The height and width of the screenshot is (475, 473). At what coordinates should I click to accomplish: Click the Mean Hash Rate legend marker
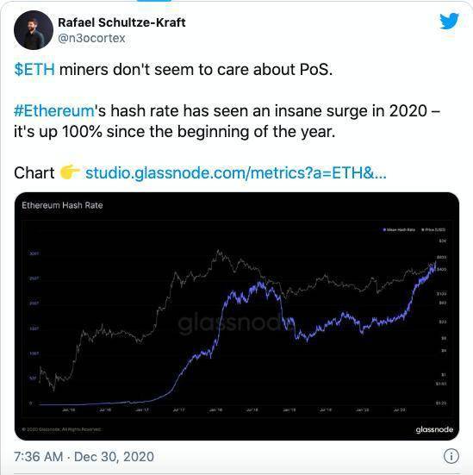384,229
